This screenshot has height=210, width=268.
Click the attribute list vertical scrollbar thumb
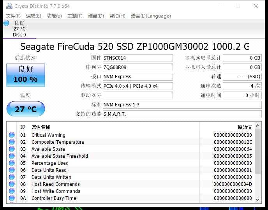257,151
